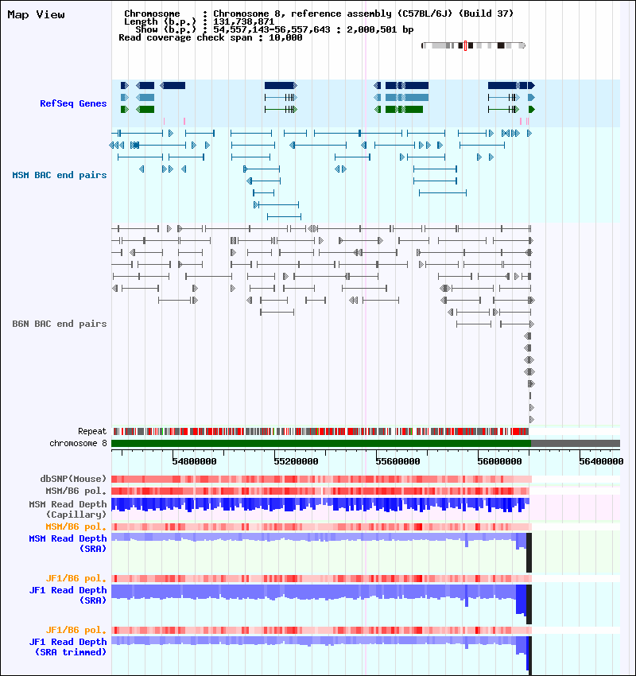Image resolution: width=636 pixels, height=676 pixels.
Task: Click the JF1/B6 pol. label above JF1 Read Depth (SRA)
Action: 76,578
